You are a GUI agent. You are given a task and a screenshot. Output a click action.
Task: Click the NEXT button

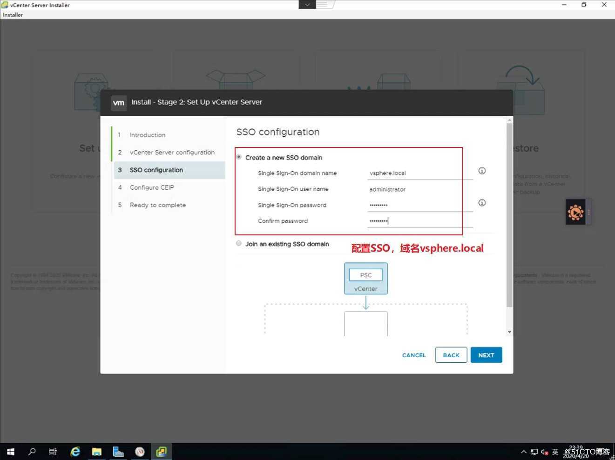pos(486,355)
